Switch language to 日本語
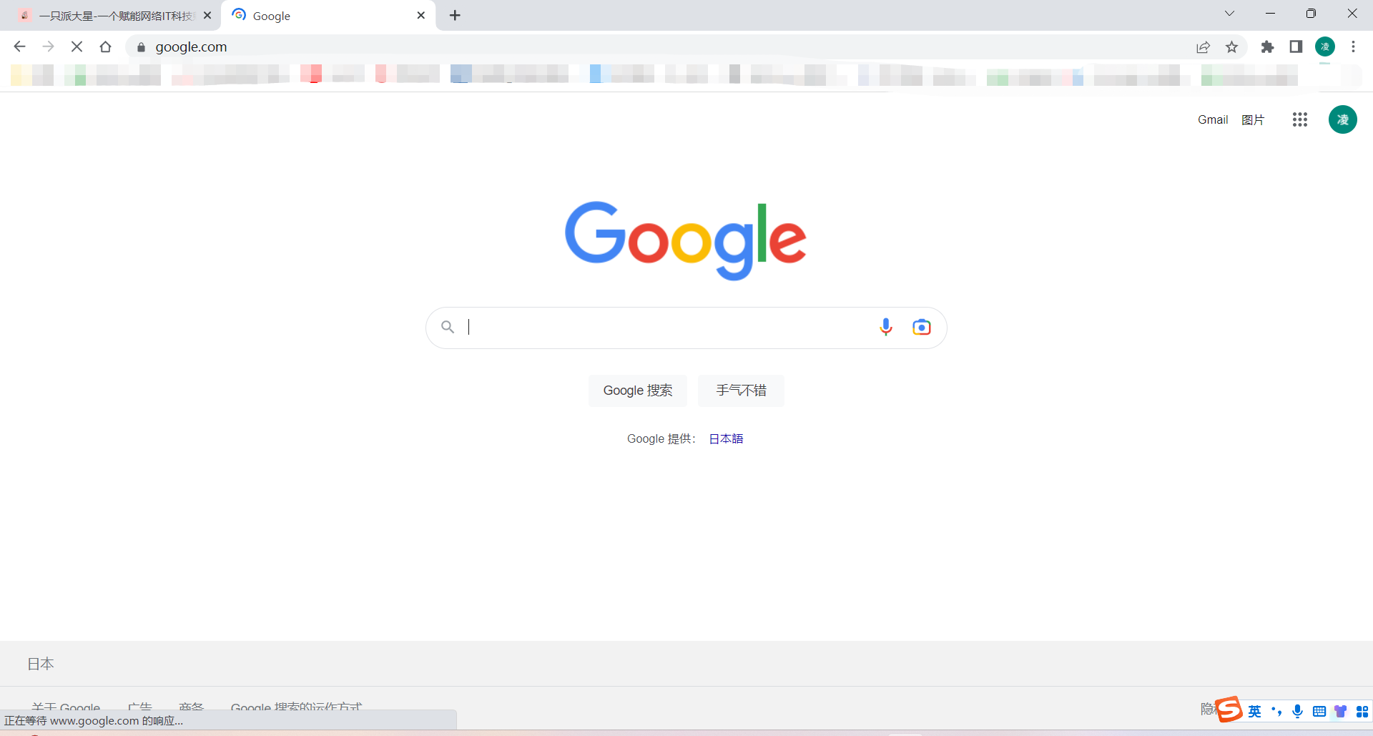 coord(726,438)
